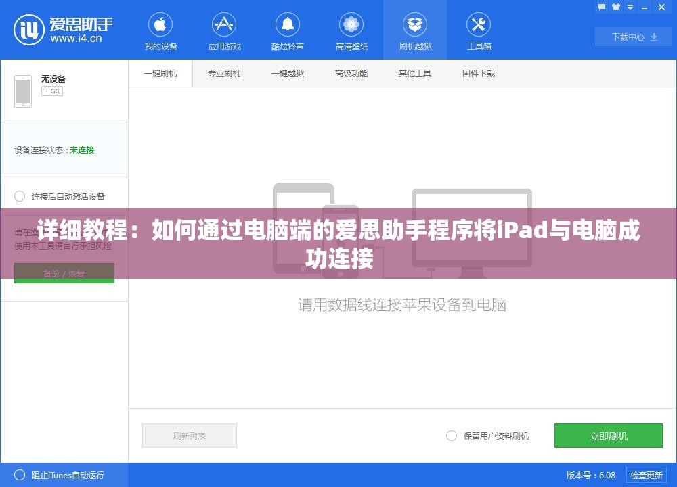Click the 未连接 connection status text
The image size is (677, 487).
pos(82,149)
